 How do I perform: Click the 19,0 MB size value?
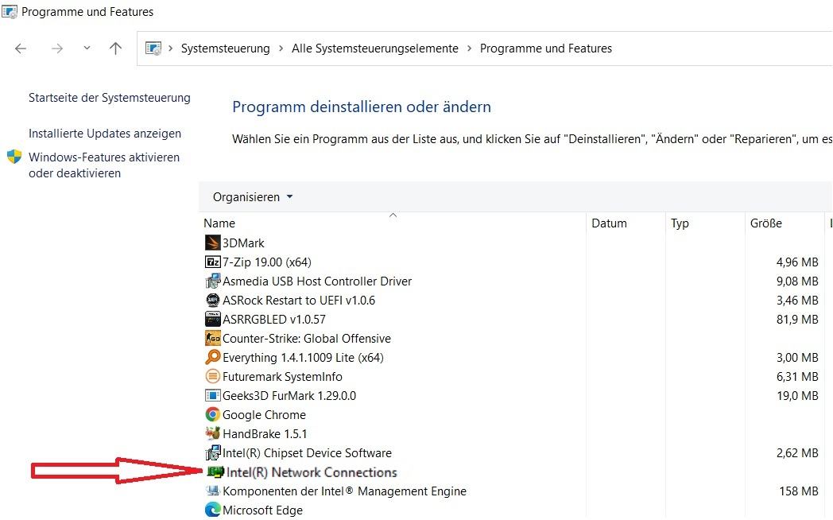tap(797, 396)
